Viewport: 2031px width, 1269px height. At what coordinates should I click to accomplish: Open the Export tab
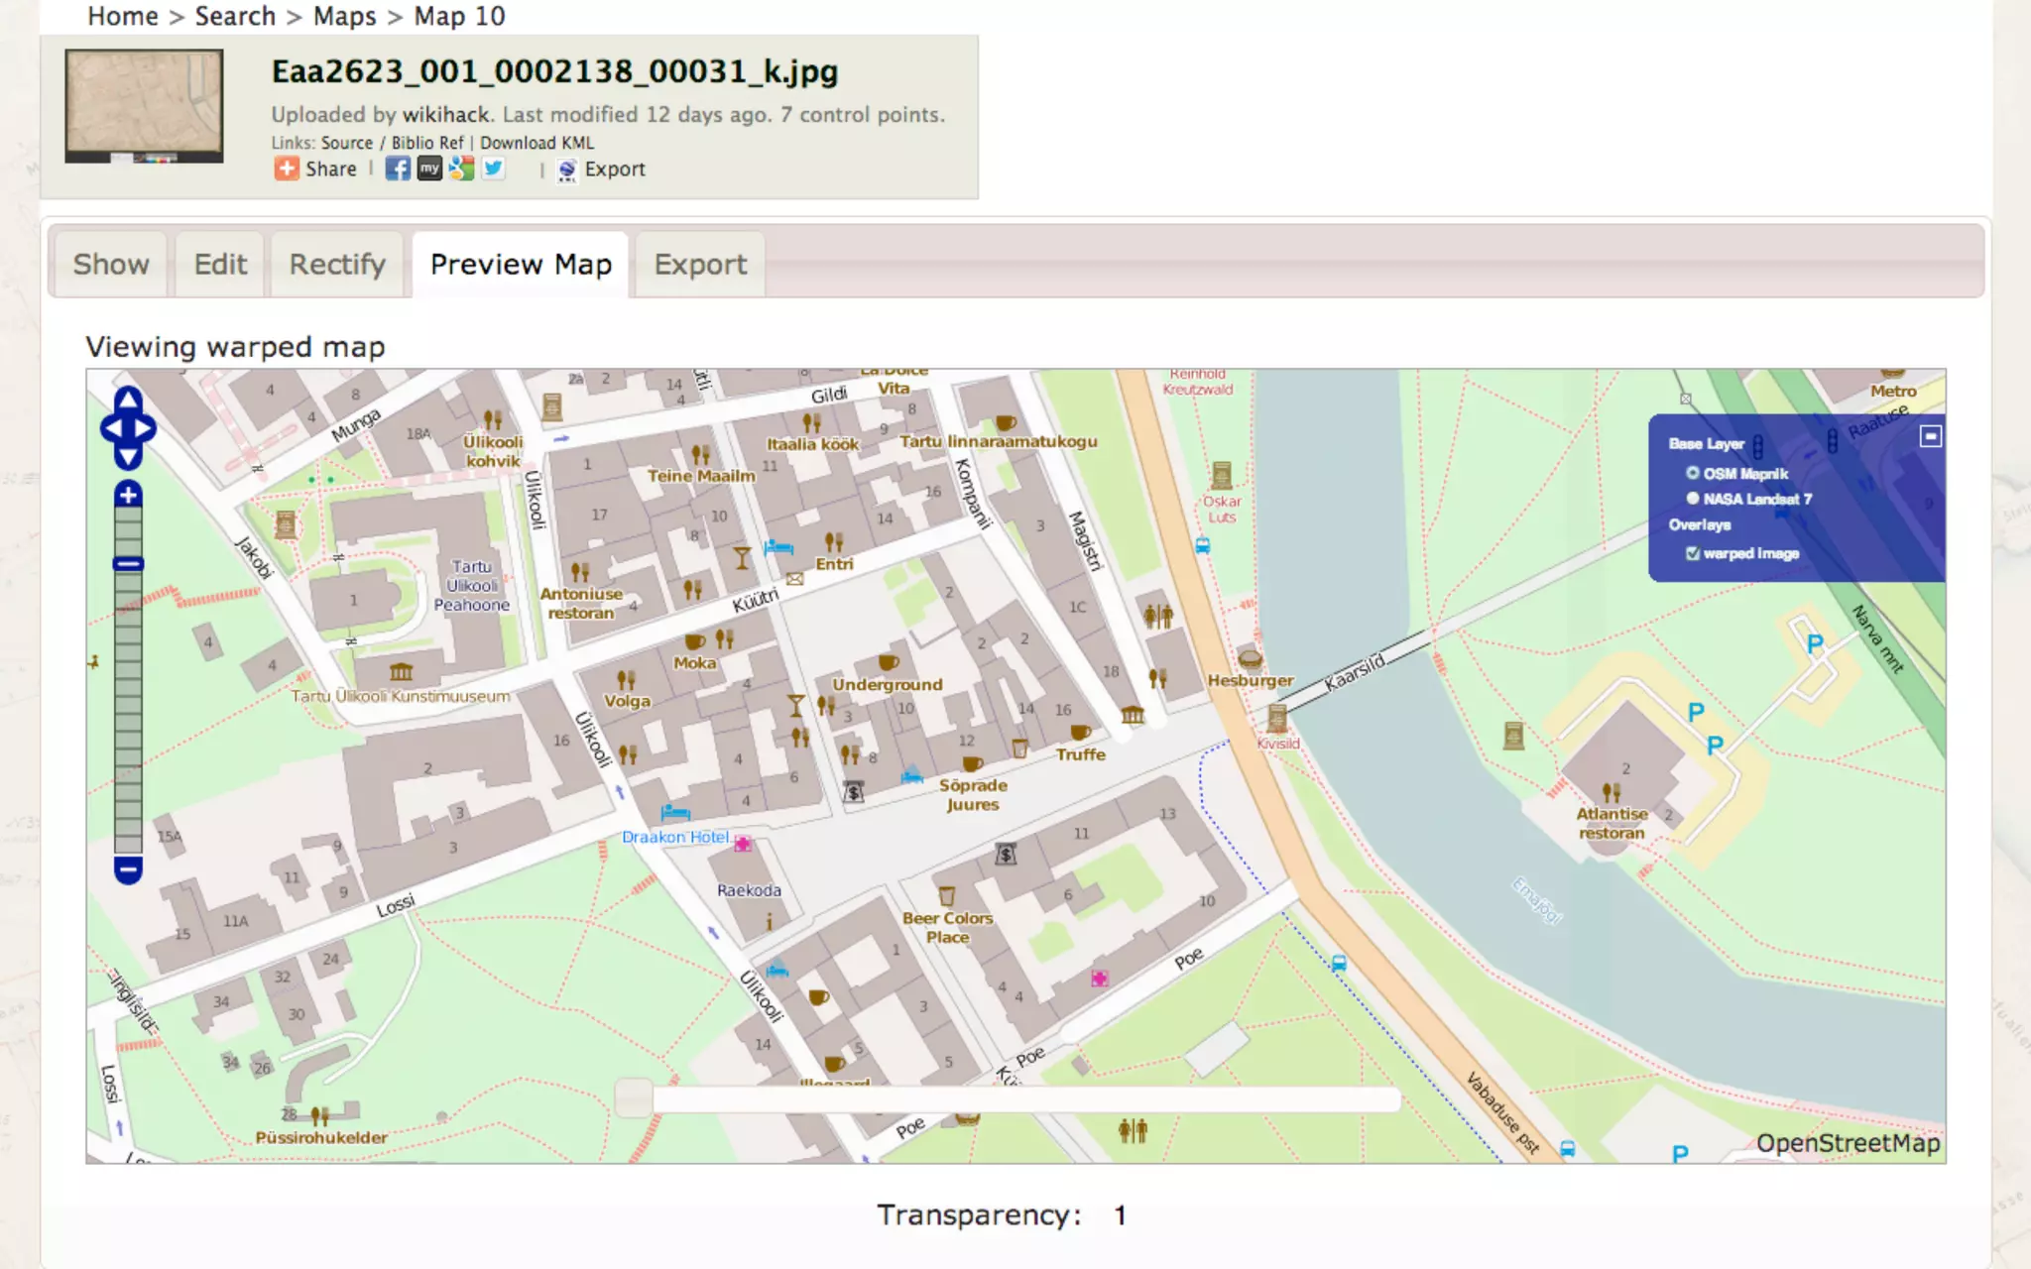coord(700,265)
